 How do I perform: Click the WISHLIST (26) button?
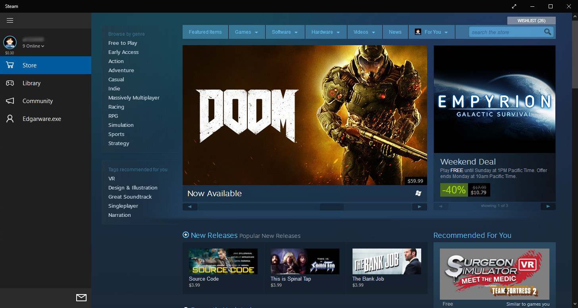click(531, 21)
